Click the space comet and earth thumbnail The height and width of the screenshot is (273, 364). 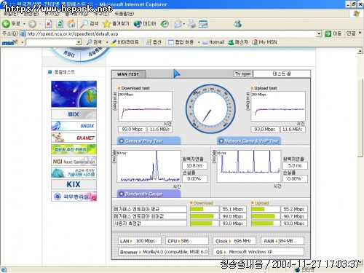(74, 94)
